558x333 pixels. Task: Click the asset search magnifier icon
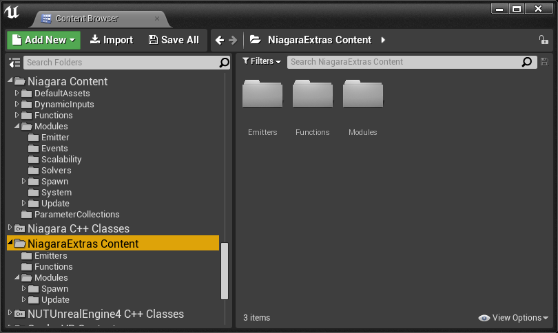(x=527, y=62)
